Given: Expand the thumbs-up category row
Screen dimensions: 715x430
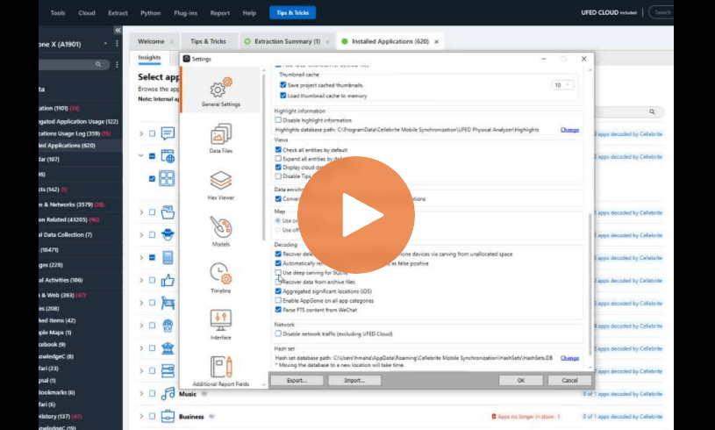Looking at the screenshot, I should [x=141, y=280].
